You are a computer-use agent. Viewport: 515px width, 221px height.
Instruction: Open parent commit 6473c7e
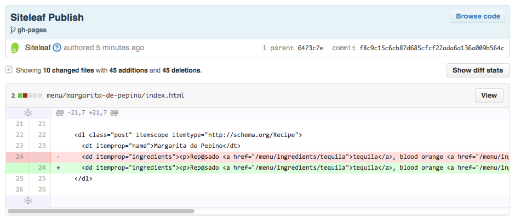coord(311,48)
